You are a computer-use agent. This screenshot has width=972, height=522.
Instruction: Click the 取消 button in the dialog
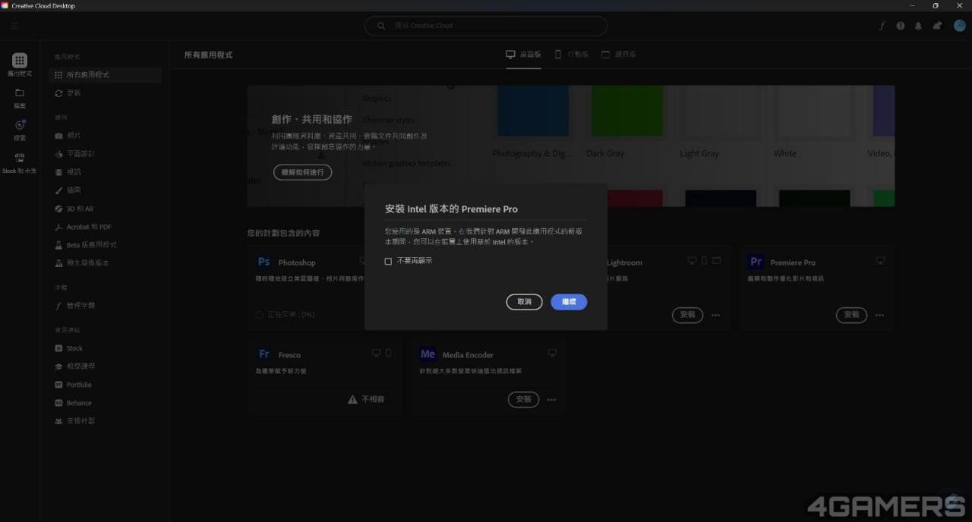pos(524,302)
